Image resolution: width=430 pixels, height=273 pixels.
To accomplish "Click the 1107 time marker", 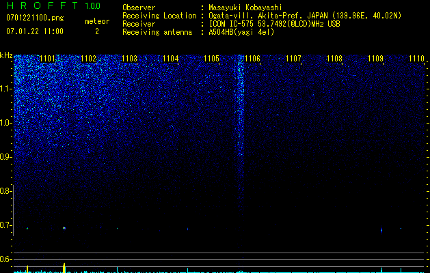I will click(293, 59).
